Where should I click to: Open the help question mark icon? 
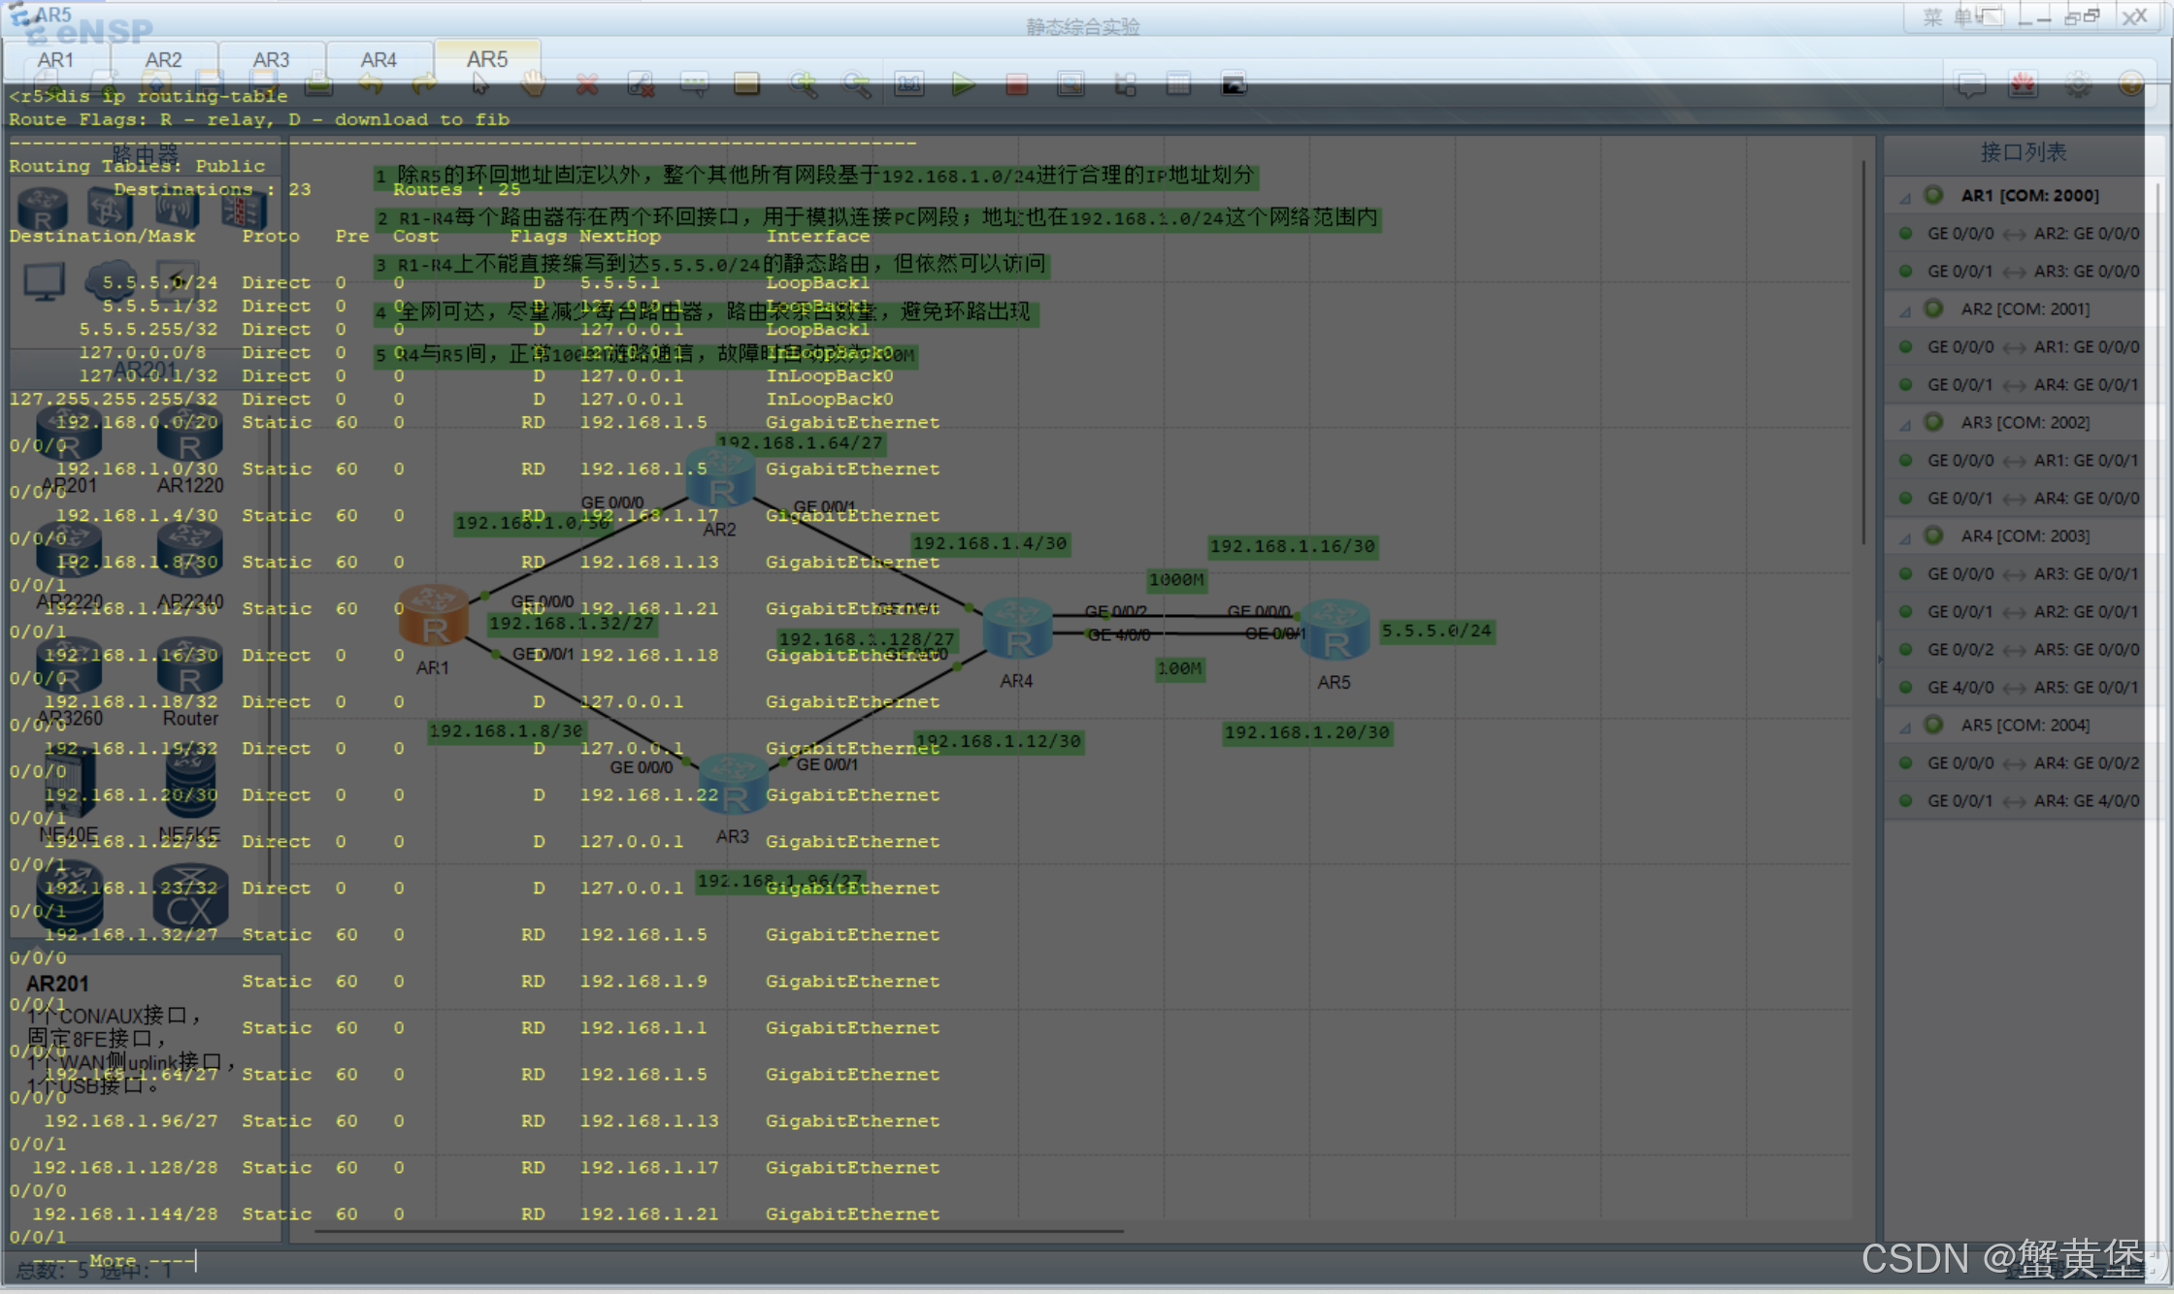(2130, 85)
